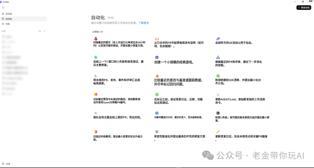The image size is (314, 168).
Task: Click the grid icon beside 技能
Action: [x=3, y=24]
